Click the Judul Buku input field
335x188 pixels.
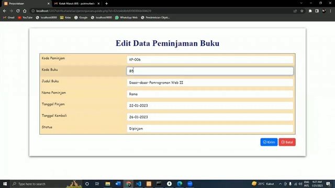click(210, 83)
